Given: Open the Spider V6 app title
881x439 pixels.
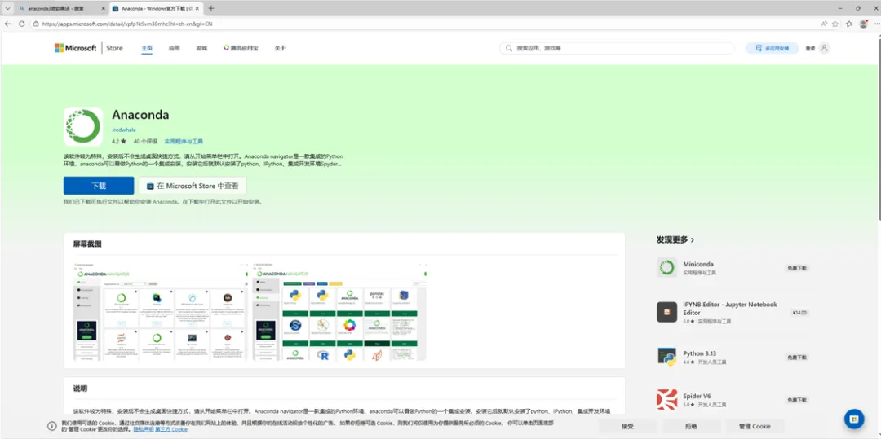Looking at the screenshot, I should tap(697, 396).
